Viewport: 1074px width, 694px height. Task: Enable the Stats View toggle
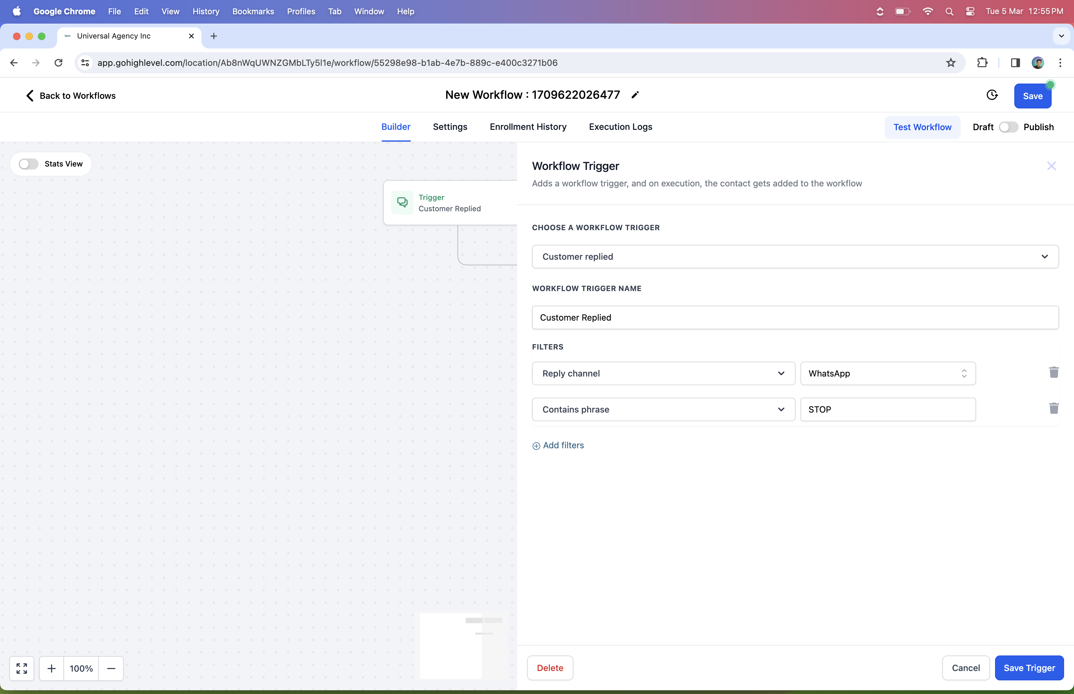(28, 164)
